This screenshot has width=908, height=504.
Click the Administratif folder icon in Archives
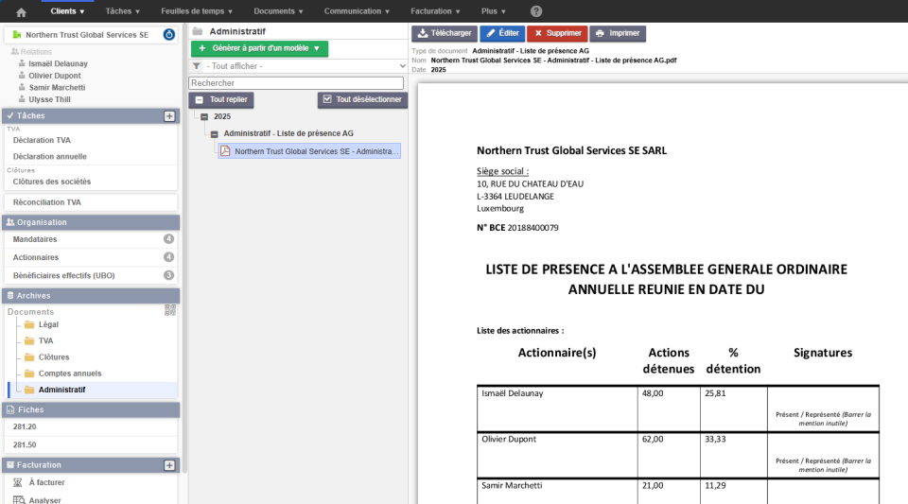[x=29, y=390]
